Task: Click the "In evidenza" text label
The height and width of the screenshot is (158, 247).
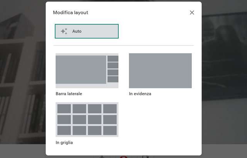Action: 140,94
